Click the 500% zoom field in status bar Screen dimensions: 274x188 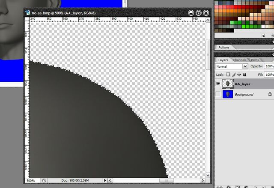coord(33,180)
